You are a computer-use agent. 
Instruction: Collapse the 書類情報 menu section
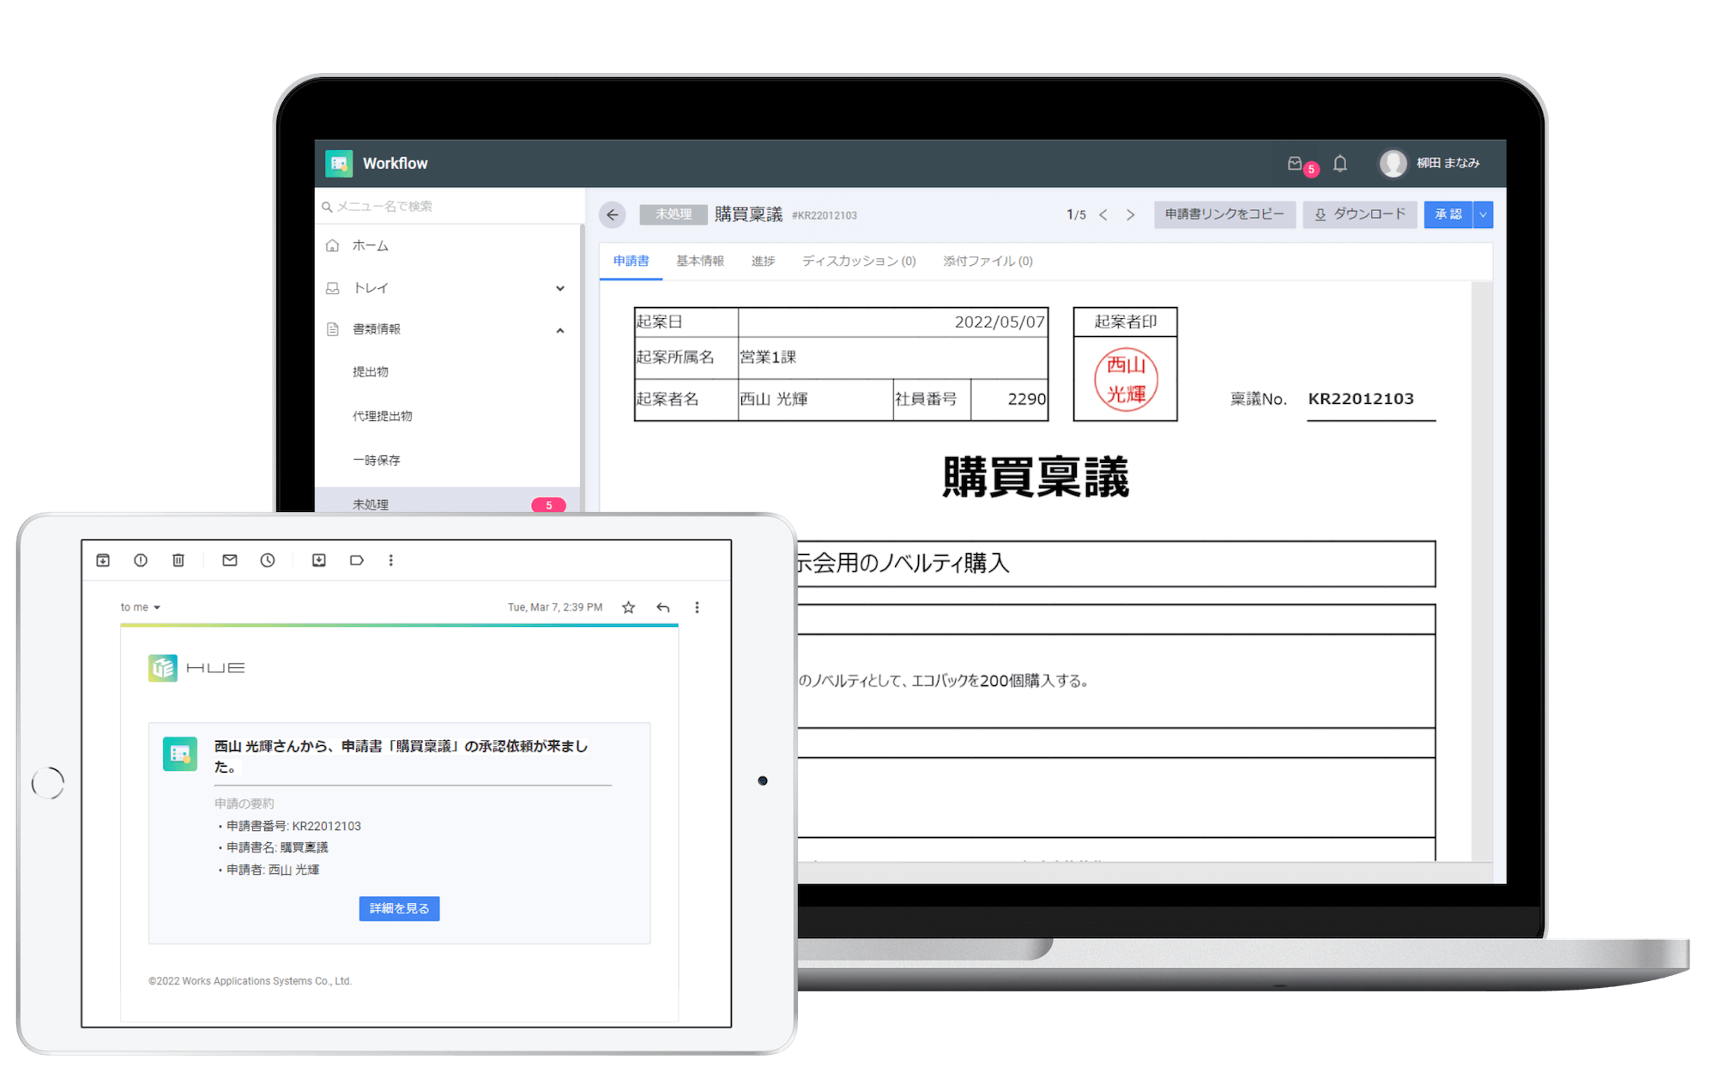tap(560, 330)
